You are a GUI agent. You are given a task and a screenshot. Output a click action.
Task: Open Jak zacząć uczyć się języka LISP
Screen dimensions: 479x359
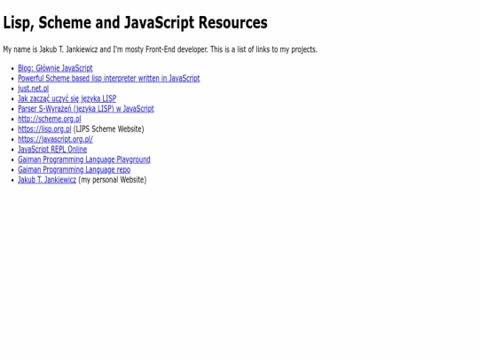(x=67, y=98)
